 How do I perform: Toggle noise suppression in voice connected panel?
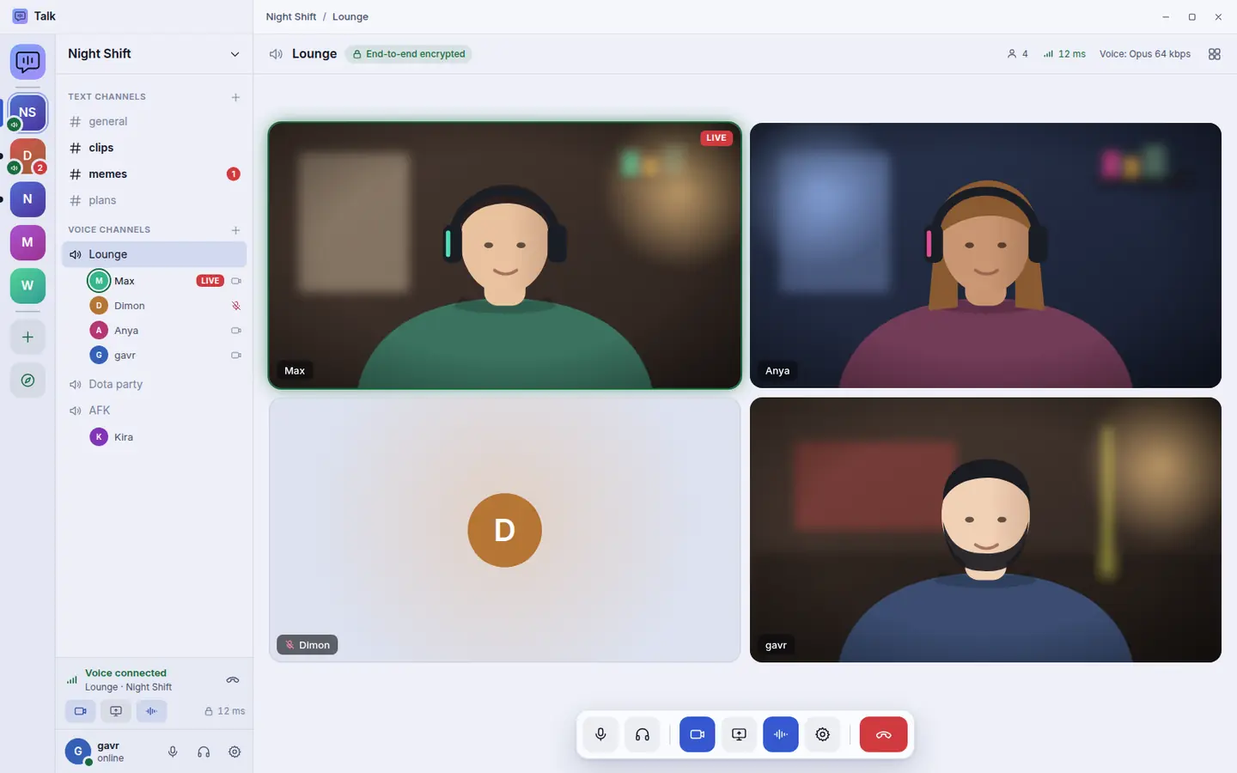click(151, 711)
